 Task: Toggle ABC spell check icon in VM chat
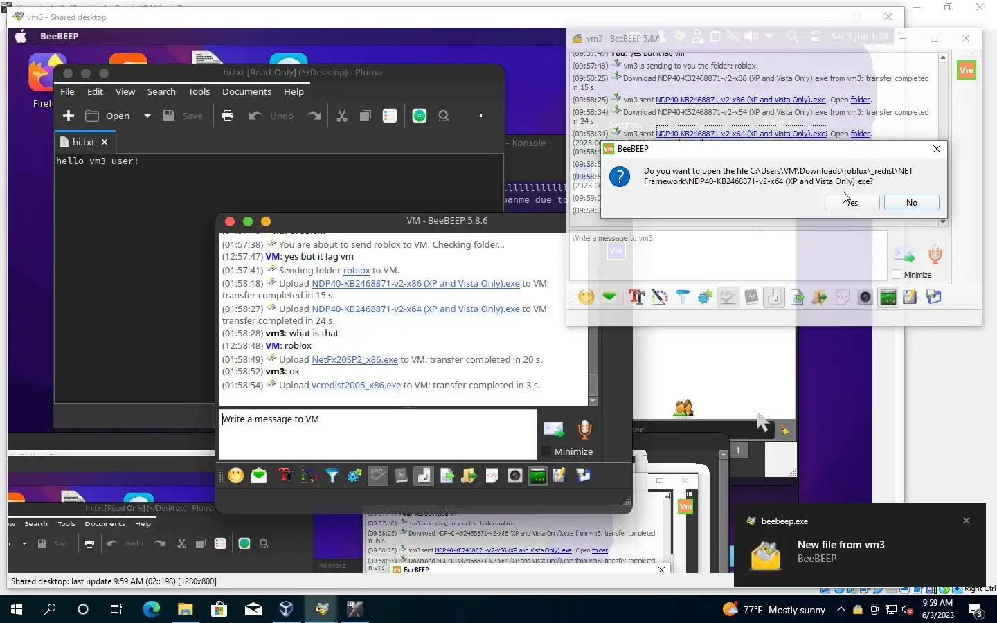point(377,476)
